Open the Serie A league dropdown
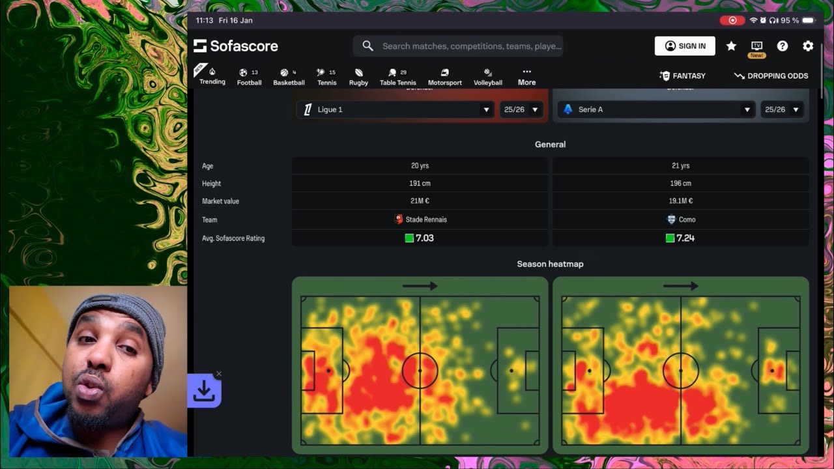This screenshot has height=469, width=834. click(x=657, y=109)
